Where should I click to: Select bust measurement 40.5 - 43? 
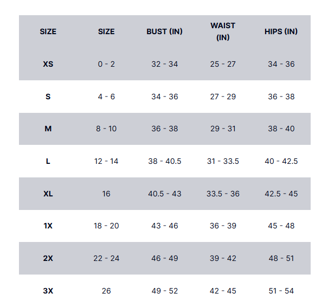(164, 194)
